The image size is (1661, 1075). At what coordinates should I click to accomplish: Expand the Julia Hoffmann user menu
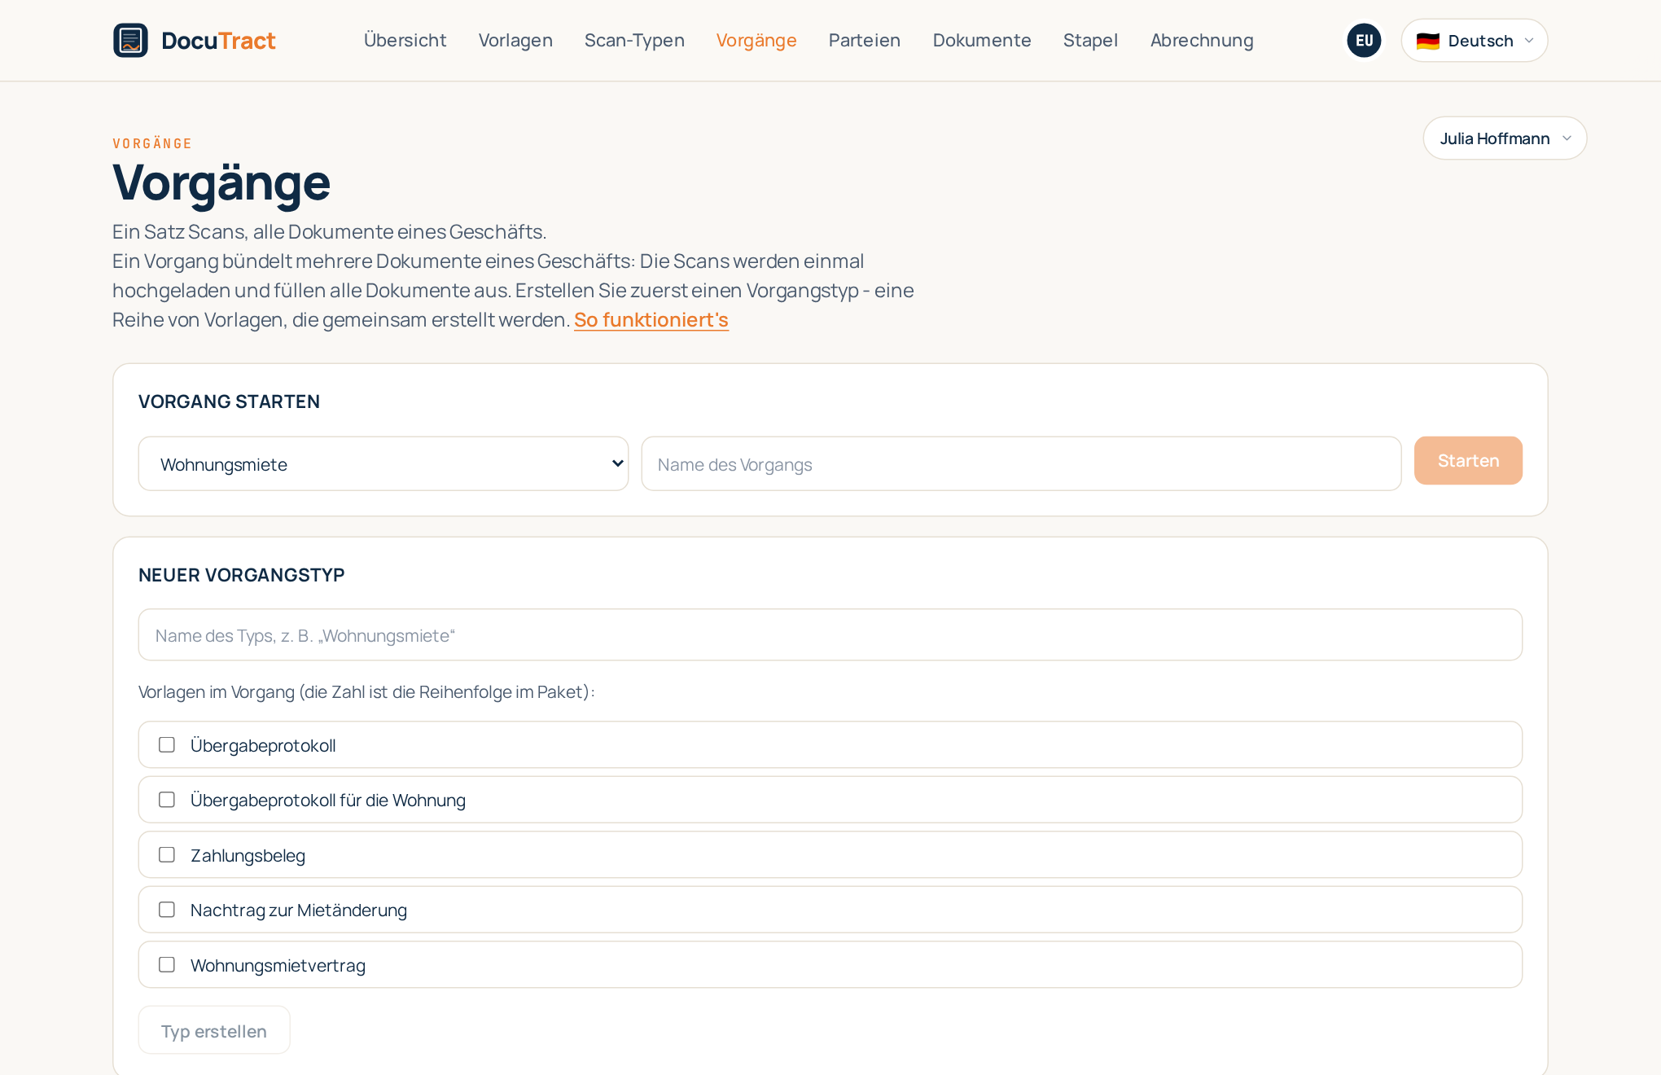tap(1505, 138)
